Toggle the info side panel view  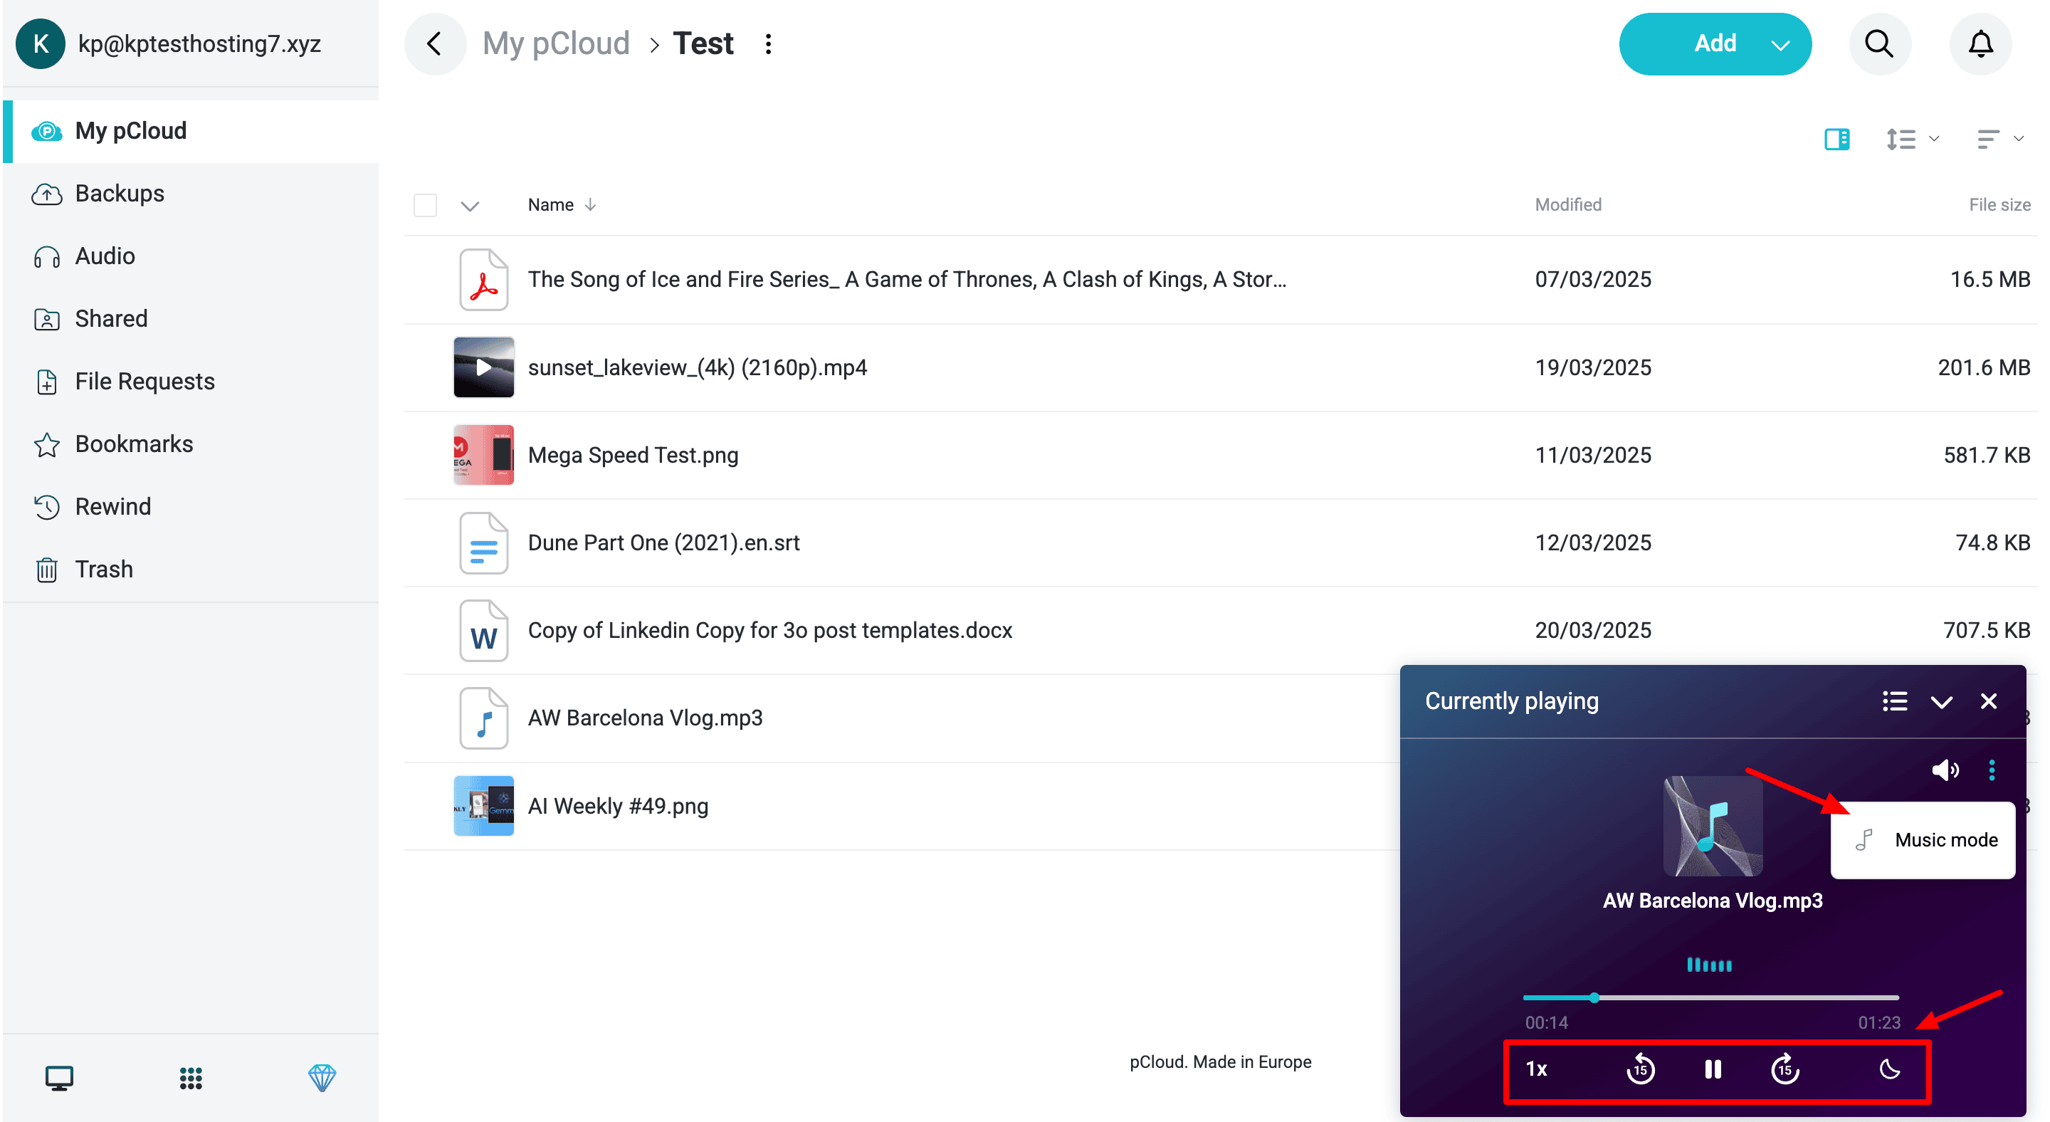point(1836,140)
